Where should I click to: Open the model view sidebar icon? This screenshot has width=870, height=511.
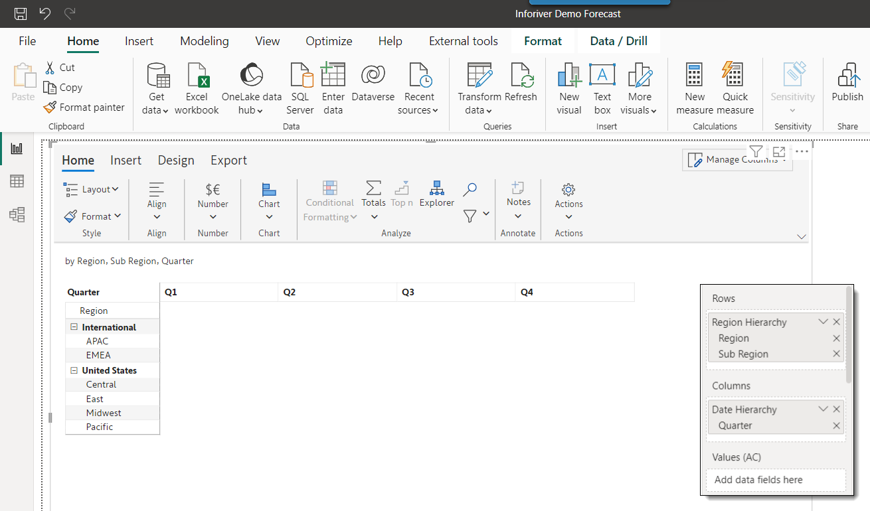click(x=17, y=214)
